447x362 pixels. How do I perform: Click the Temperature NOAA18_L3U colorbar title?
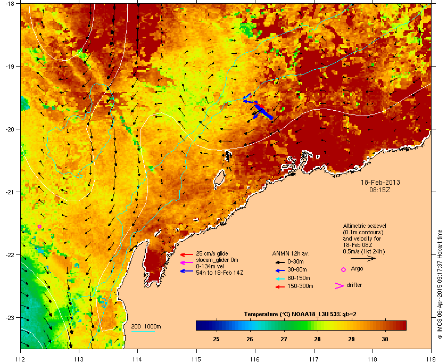pos(300,314)
